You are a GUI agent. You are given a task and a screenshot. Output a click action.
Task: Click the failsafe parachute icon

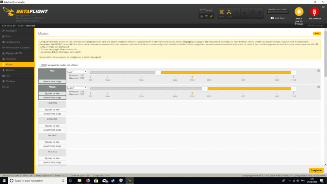click(206, 16)
